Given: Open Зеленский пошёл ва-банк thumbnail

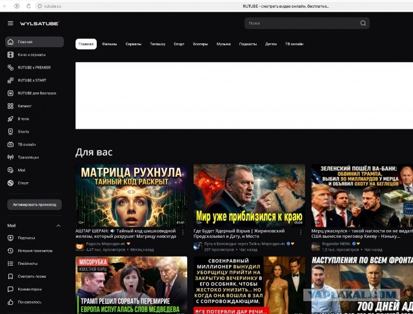Looking at the screenshot, I should click(362, 196).
